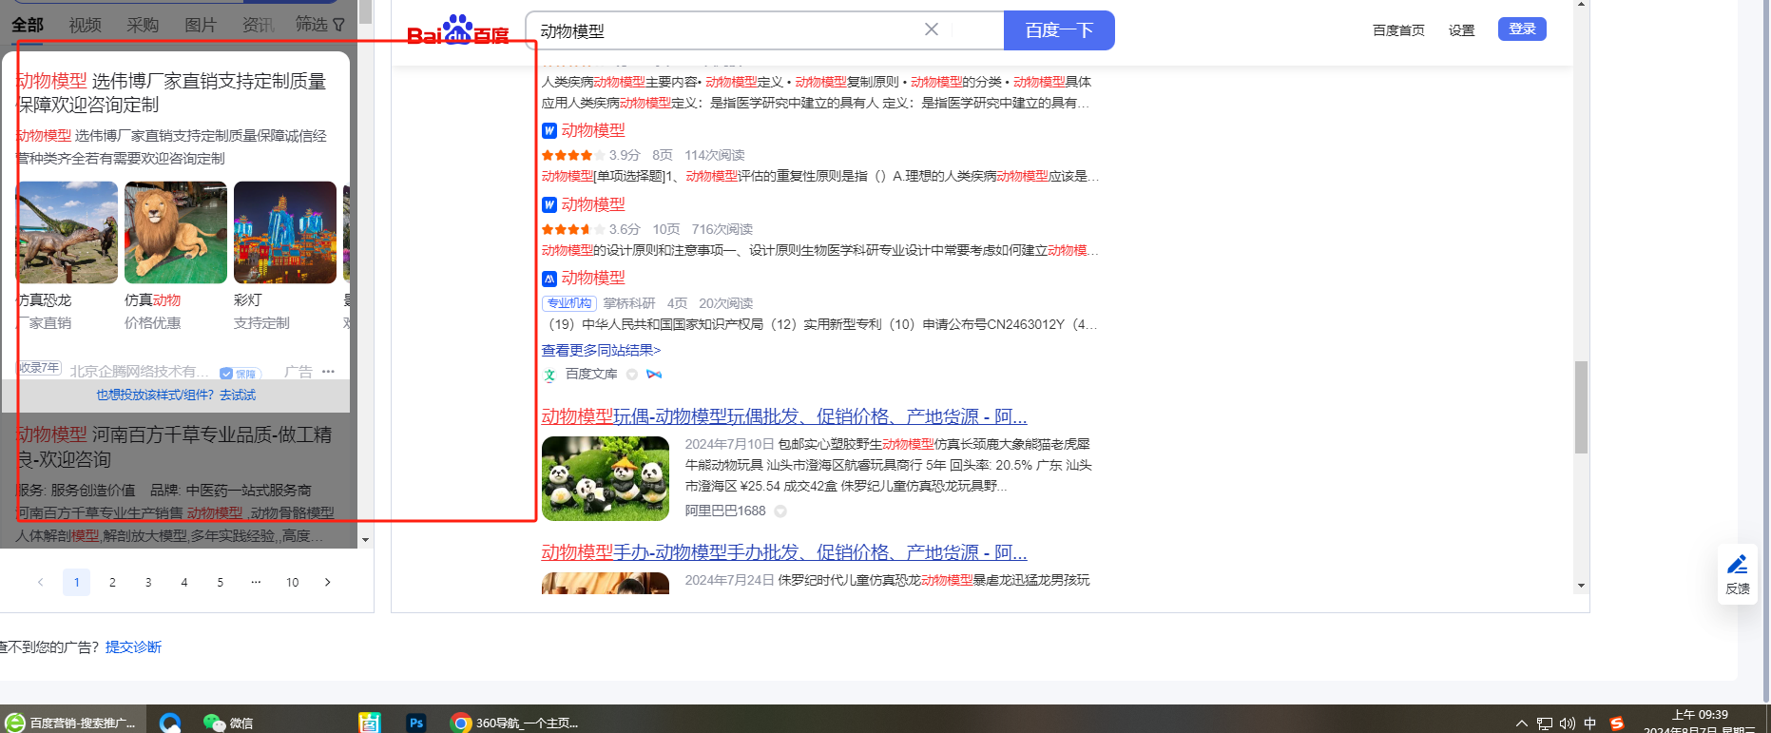Switch to the 资讯 tab in the mobile preview
Image resolution: width=1771 pixels, height=733 pixels.
click(258, 25)
